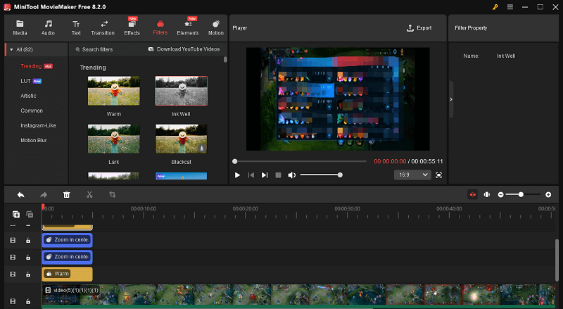
Task: Download the Blackcat filter via arrow icon
Action: click(202, 148)
